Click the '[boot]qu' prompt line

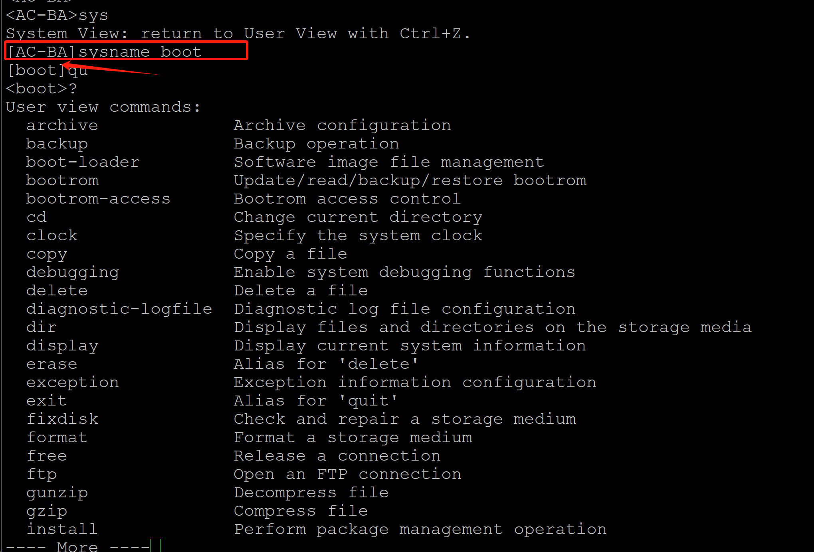click(x=47, y=71)
